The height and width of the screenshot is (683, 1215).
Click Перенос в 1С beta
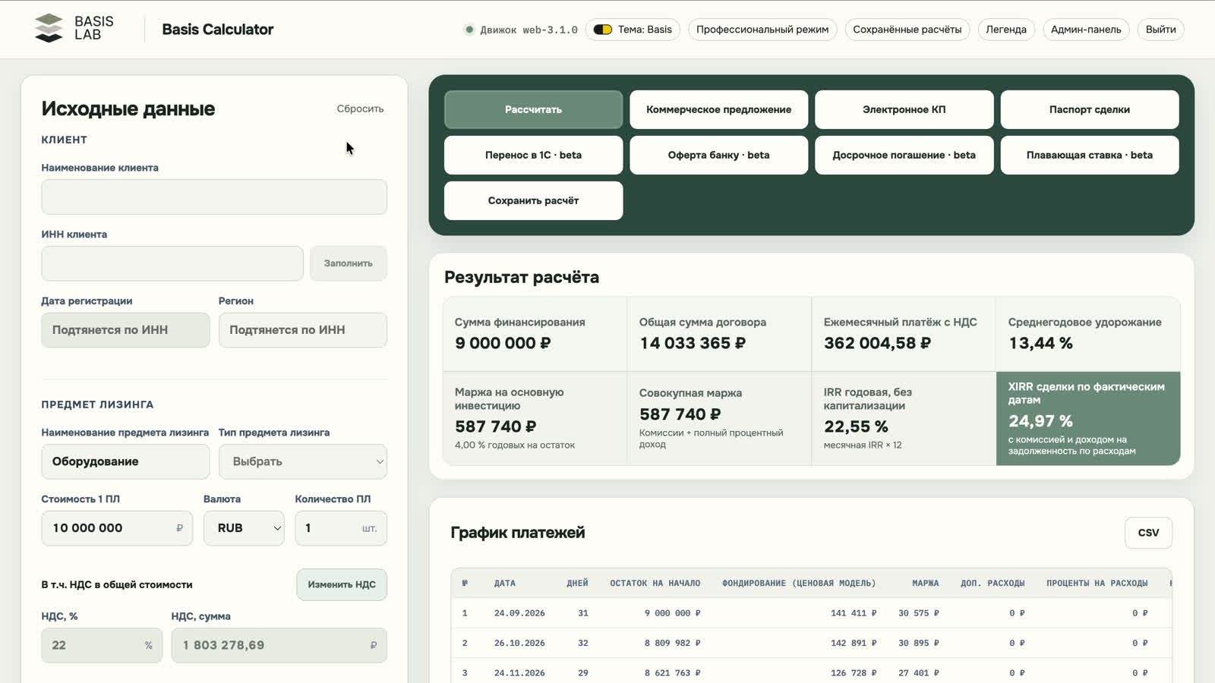click(x=534, y=155)
